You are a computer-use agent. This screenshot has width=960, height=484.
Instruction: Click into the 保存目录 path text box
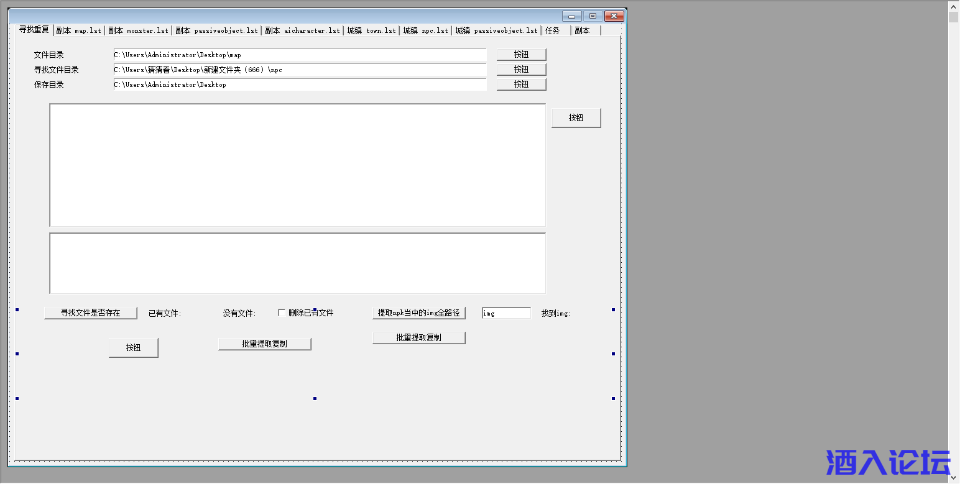point(300,84)
